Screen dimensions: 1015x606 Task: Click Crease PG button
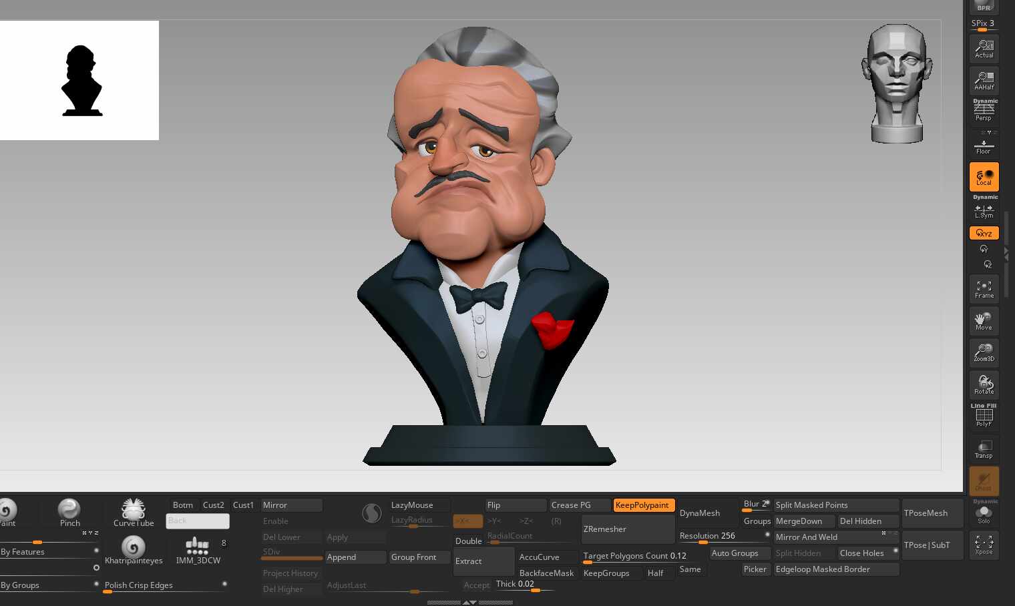click(x=580, y=505)
